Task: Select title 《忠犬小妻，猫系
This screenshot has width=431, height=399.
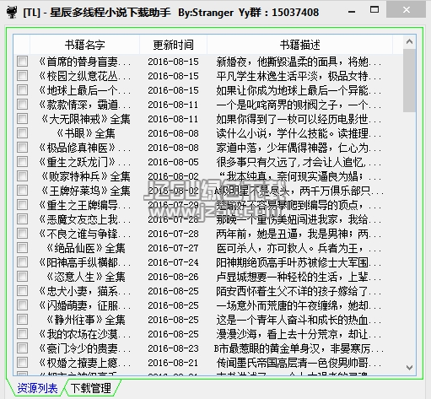Action: pyautogui.click(x=85, y=291)
